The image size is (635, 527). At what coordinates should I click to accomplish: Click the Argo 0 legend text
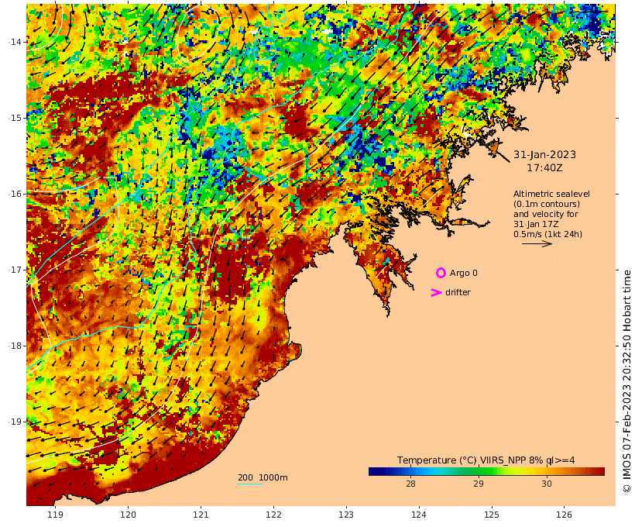tap(464, 274)
